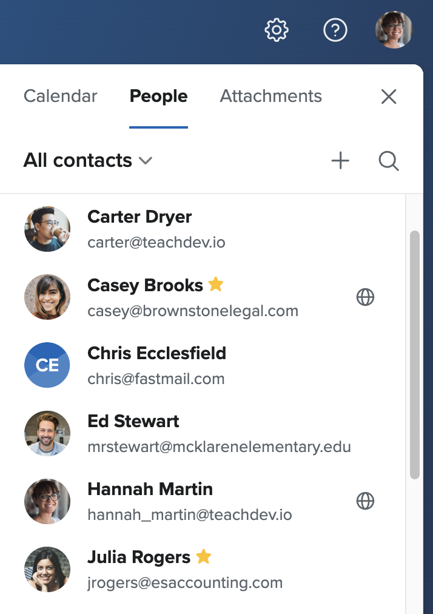Click the globe icon beside Hannah Martin
Screen dimensions: 433x614
point(365,501)
